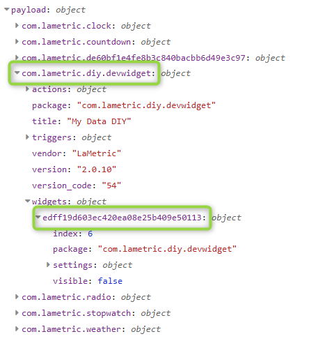Expand the triggers object

click(x=27, y=137)
